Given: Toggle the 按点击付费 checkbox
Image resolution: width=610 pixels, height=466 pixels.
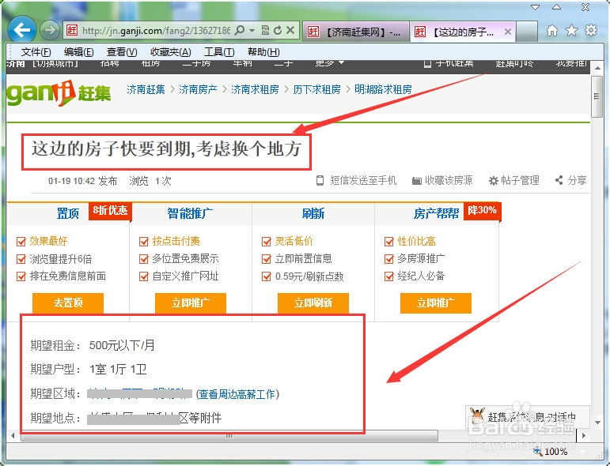Looking at the screenshot, I should [x=144, y=242].
